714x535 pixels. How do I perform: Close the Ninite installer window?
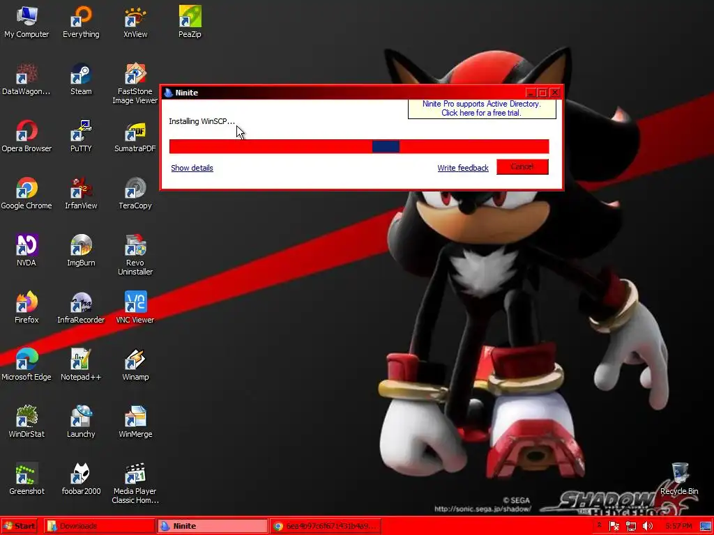(555, 93)
